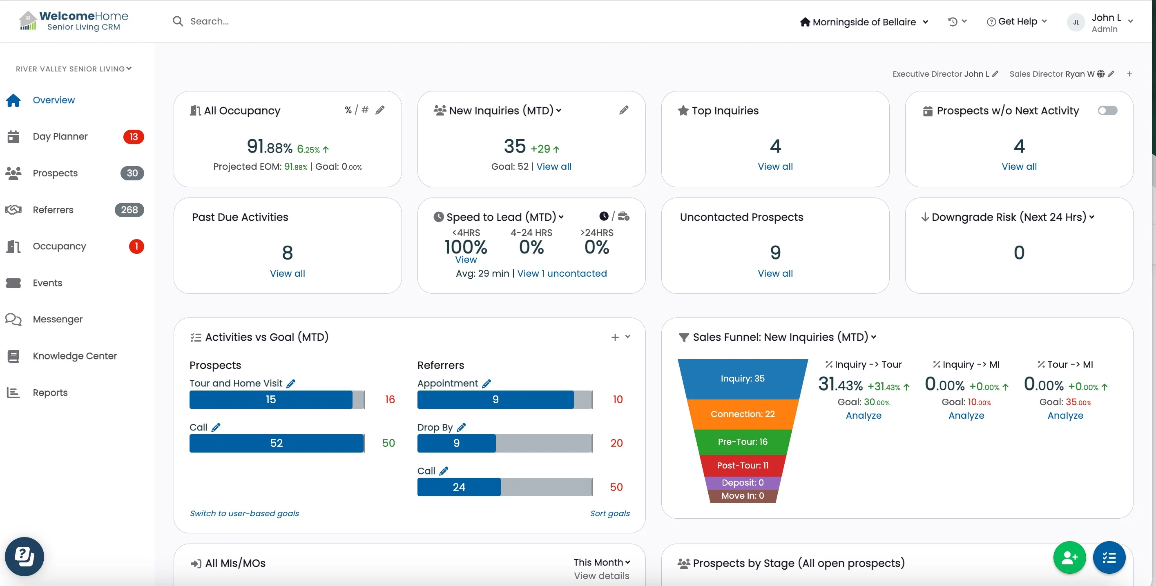1156x586 pixels.
Task: Open the This Month dropdown in All MIs/MOs
Action: [x=601, y=562]
